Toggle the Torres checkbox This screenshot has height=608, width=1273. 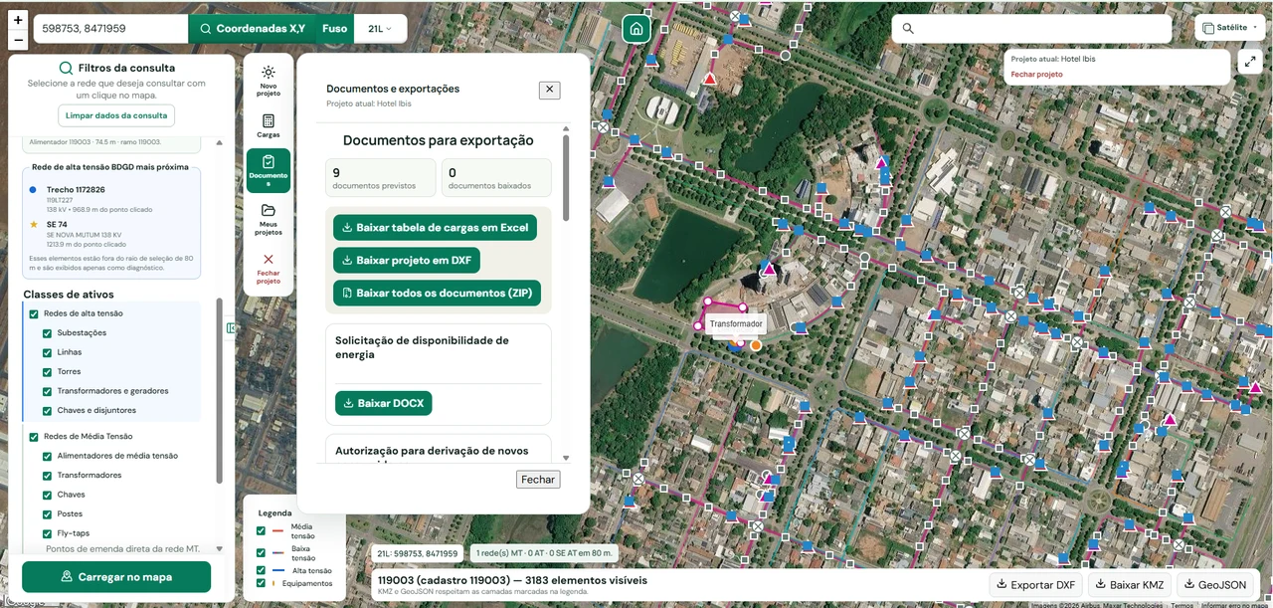pos(47,371)
